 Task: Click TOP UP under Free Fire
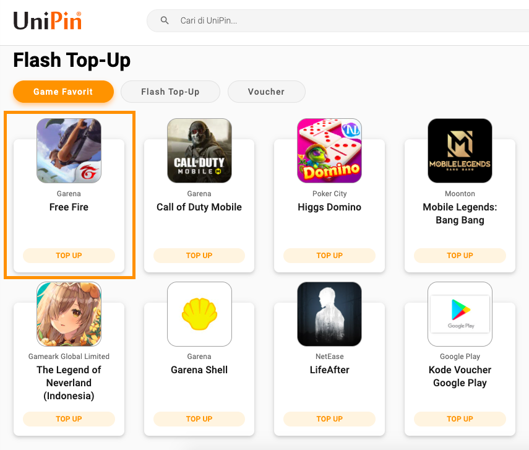pos(69,256)
